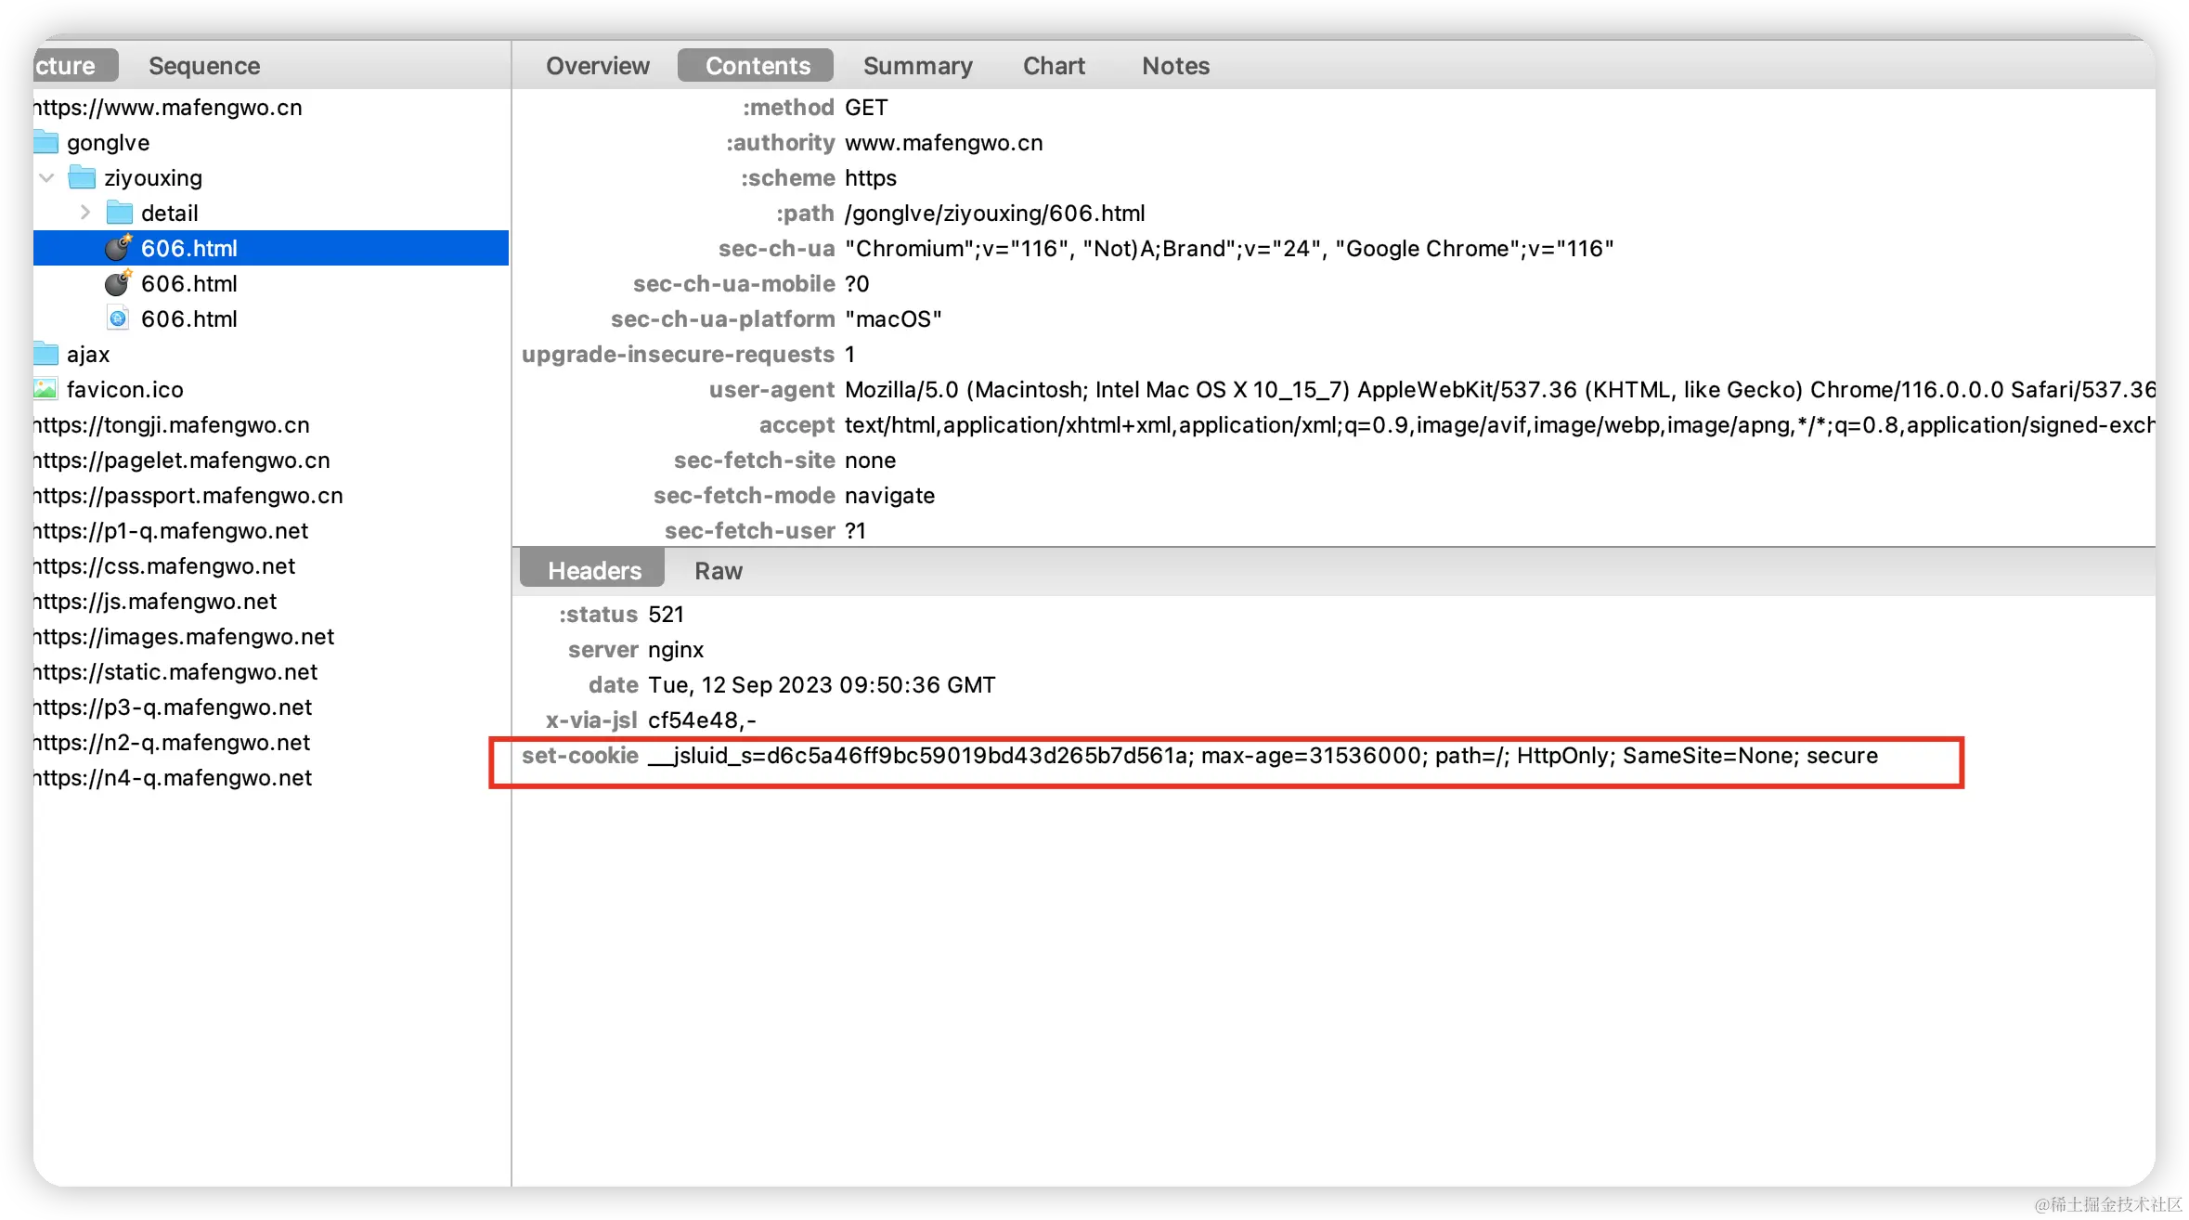
Task: Open the Notes tab
Action: (1175, 66)
